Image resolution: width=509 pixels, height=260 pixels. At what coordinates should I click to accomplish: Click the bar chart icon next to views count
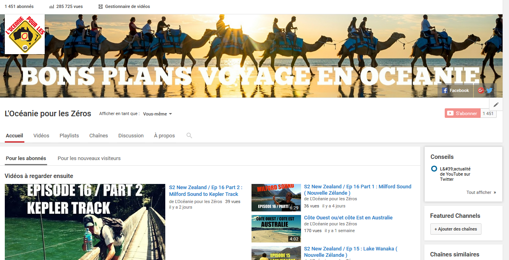(51, 7)
